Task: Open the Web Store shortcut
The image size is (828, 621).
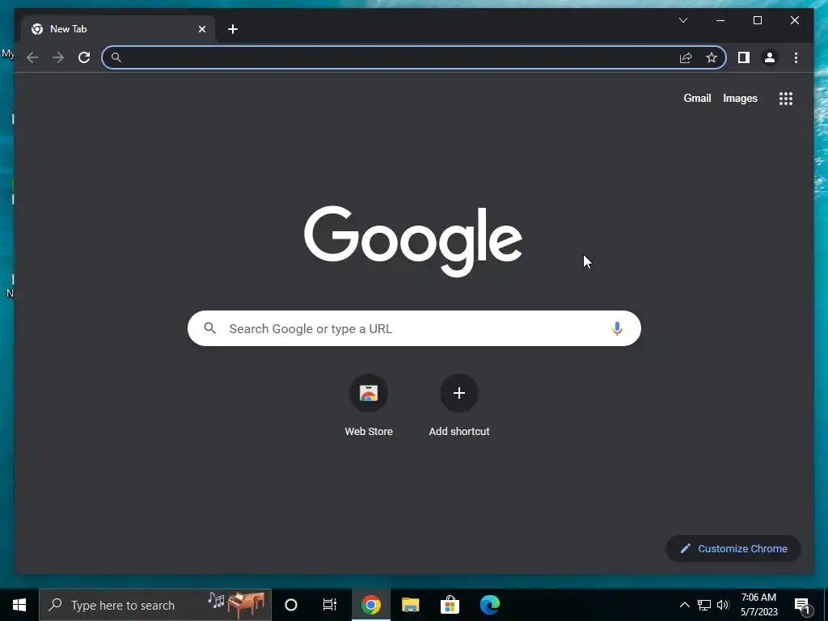Action: click(369, 405)
